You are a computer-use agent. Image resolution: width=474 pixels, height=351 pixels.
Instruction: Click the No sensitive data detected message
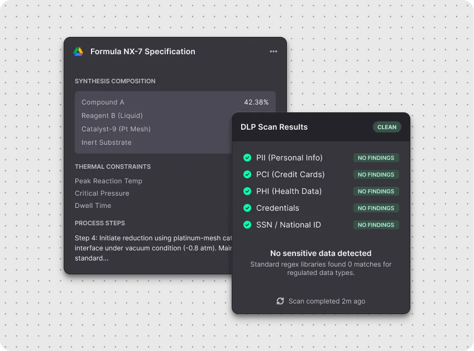(320, 253)
